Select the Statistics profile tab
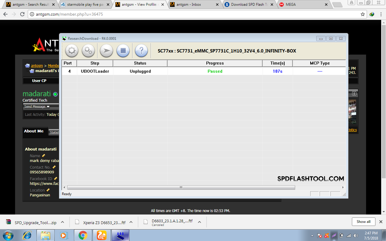The height and width of the screenshot is (241, 386). 54,132
